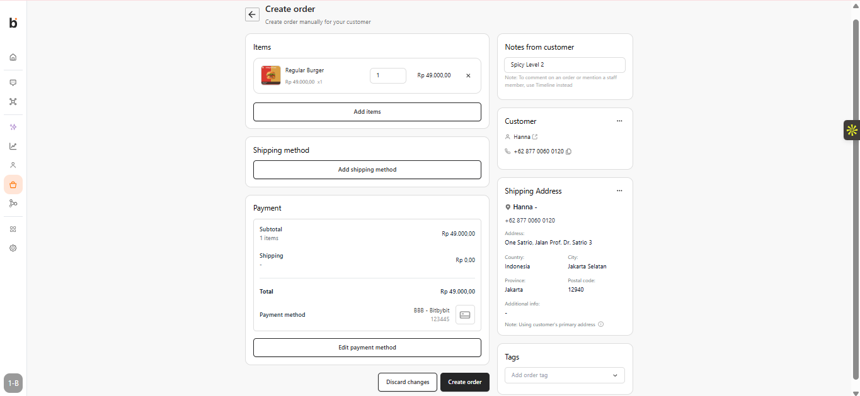Click the burger quantity input field

pos(388,75)
